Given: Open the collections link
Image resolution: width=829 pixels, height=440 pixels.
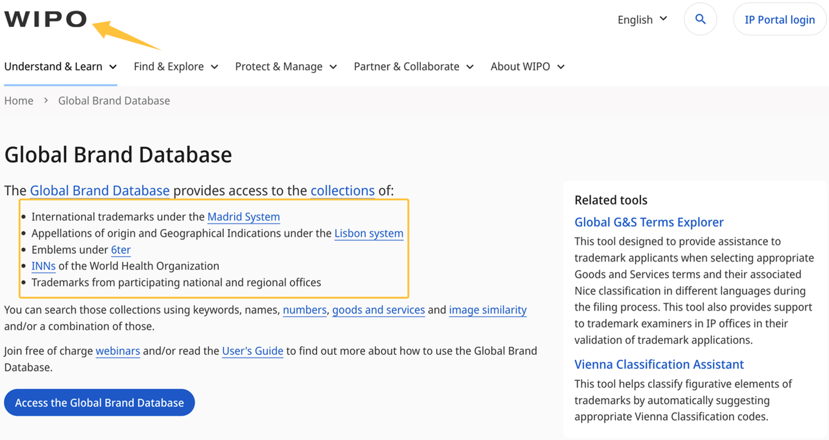Looking at the screenshot, I should point(342,191).
